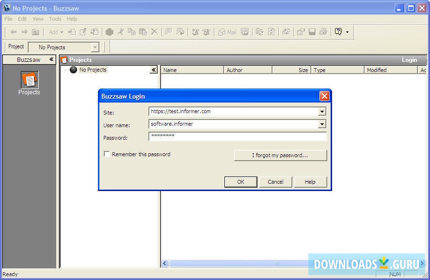Sort by Author column header

(248, 70)
